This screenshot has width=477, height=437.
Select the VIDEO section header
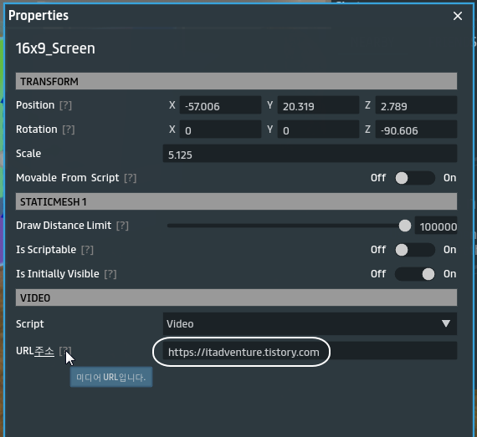coord(236,297)
